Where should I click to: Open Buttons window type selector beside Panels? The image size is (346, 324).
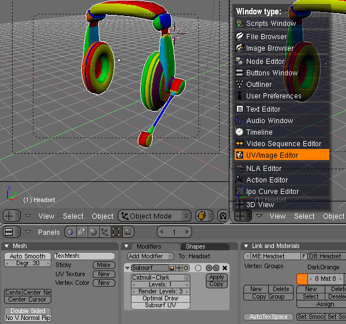pos(12,232)
